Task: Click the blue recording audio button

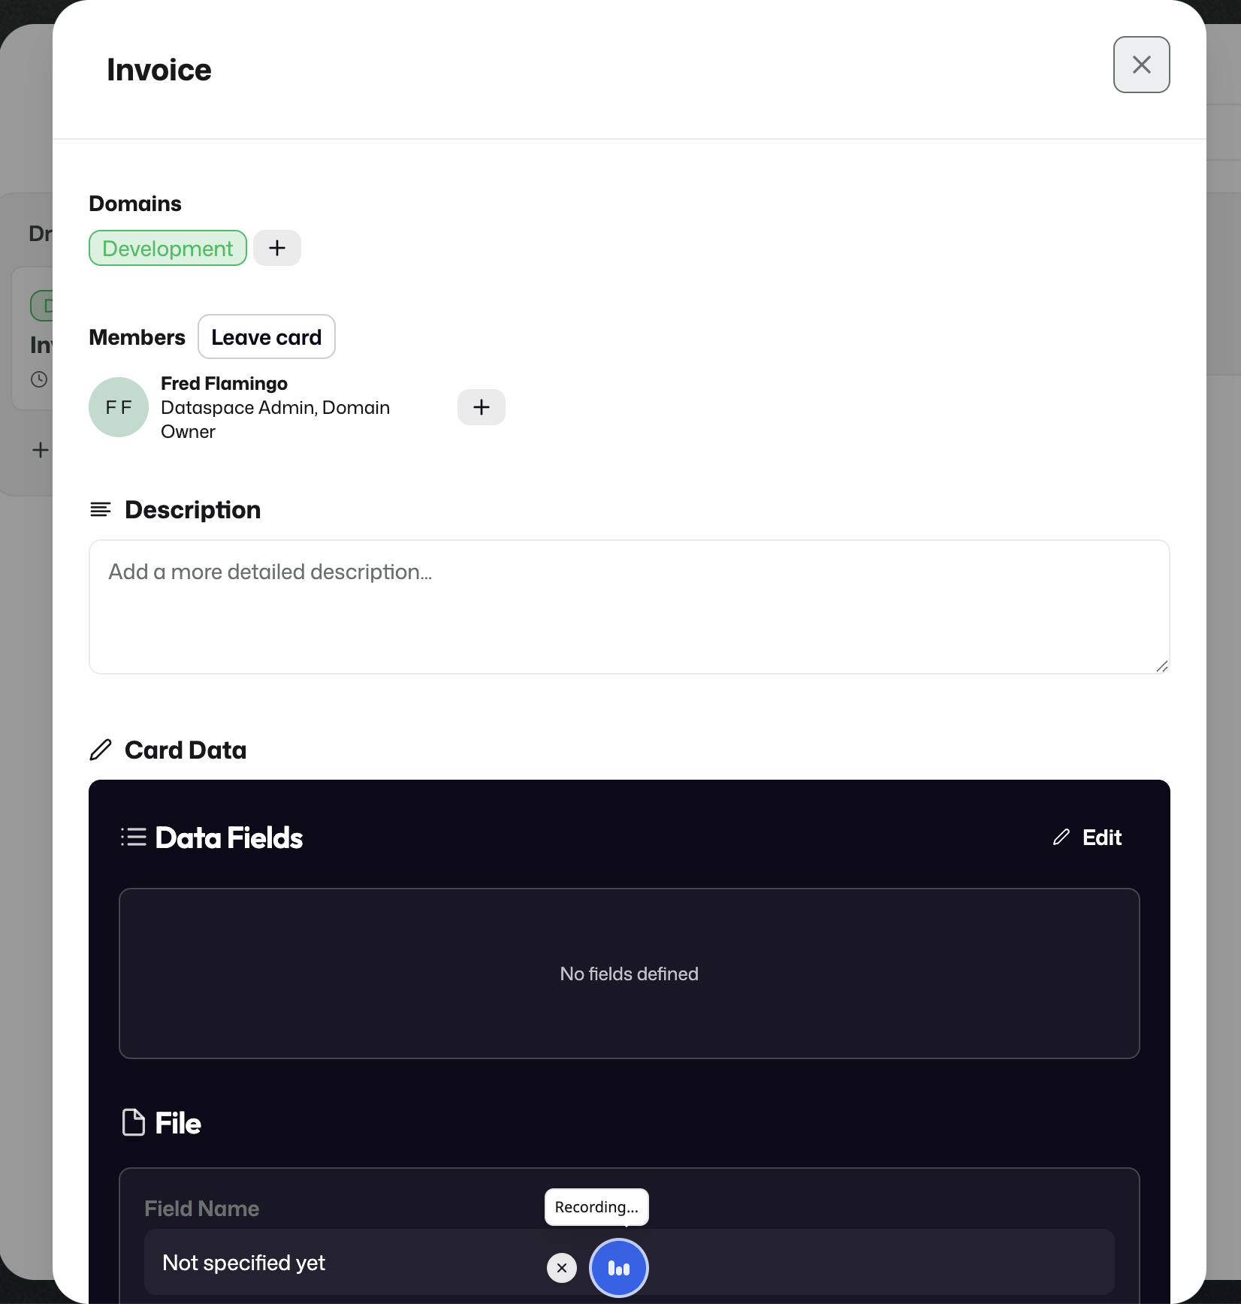Action: point(619,1268)
